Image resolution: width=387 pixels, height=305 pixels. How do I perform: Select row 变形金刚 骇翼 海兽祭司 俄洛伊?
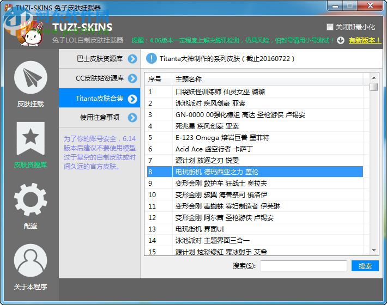tap(254, 195)
